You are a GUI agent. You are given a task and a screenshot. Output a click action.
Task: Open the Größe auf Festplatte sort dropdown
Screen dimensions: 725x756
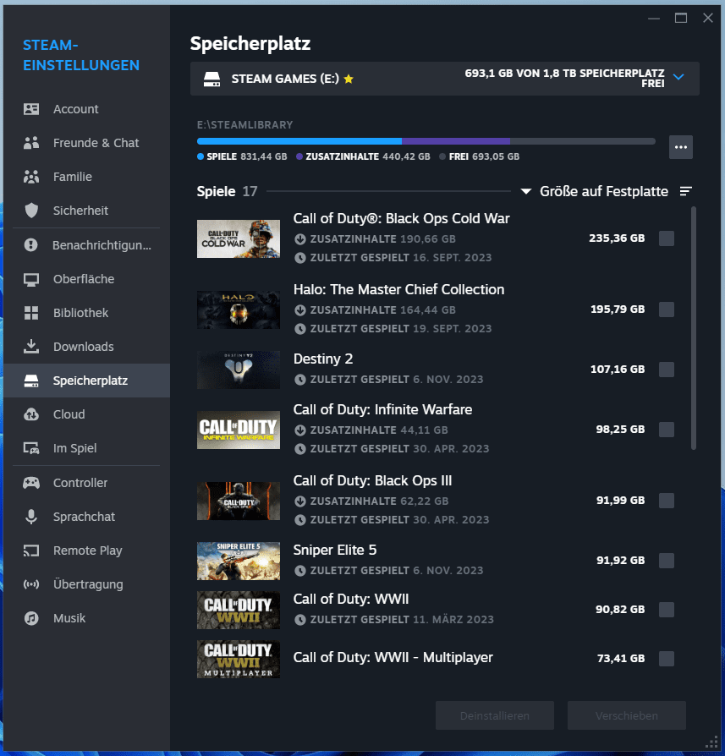[595, 191]
